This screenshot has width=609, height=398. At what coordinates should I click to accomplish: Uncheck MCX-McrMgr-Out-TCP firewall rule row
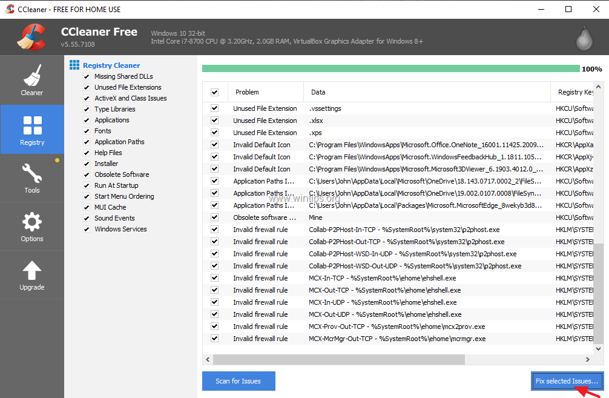[214, 339]
